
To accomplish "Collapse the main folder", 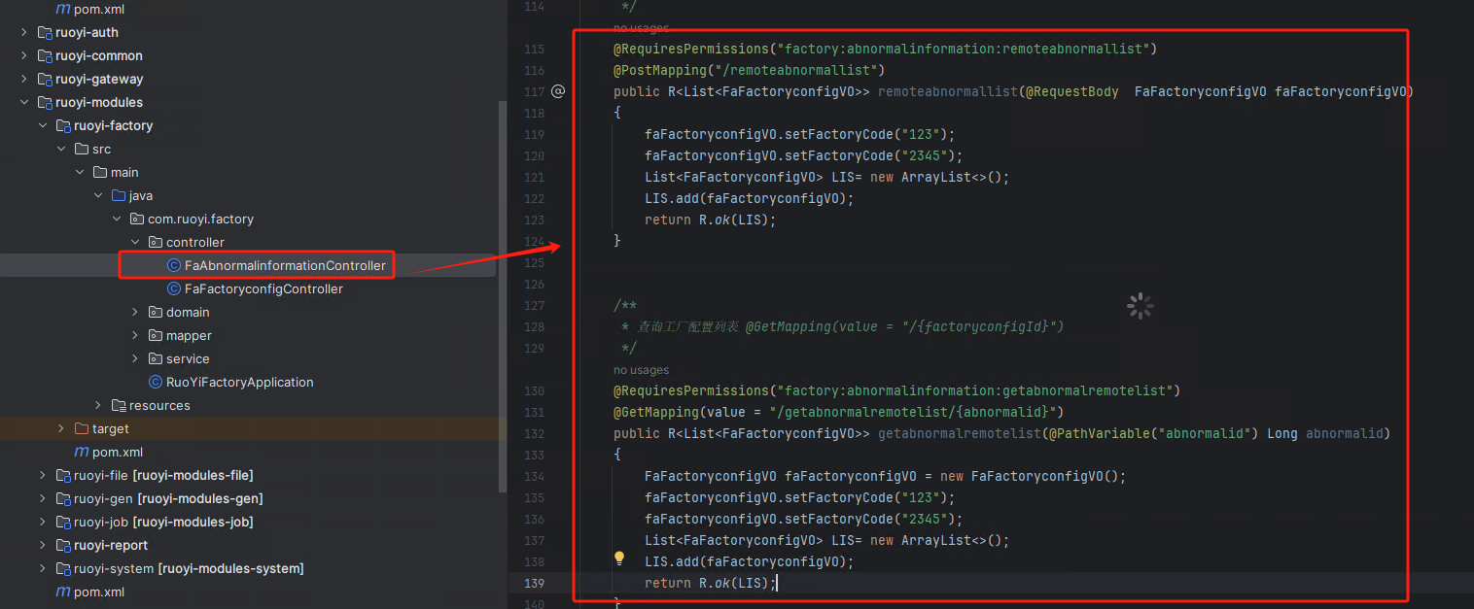I will (x=80, y=172).
